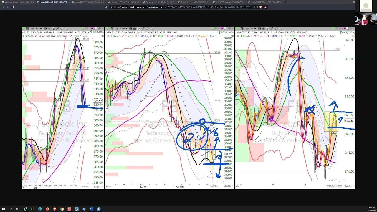Open the charting app taskbar icon
The height and width of the screenshot is (212, 377).
click(x=32, y=209)
